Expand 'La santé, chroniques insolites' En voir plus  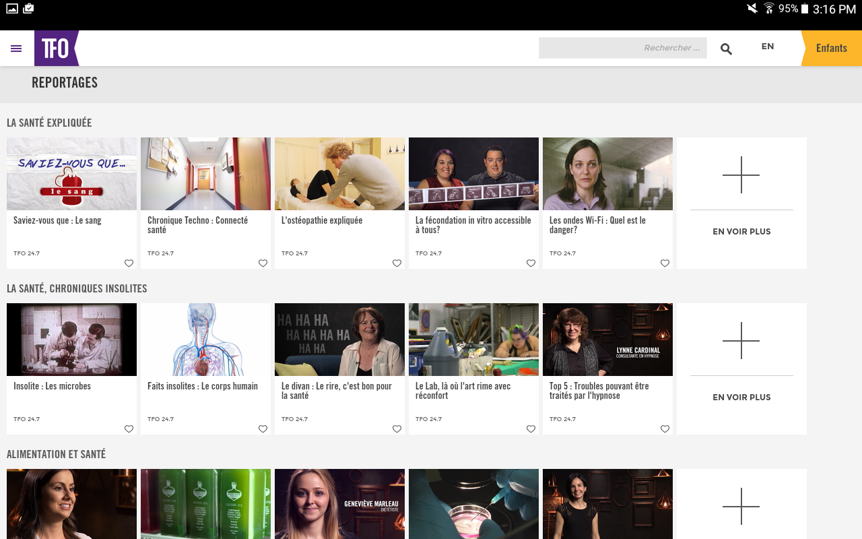click(x=741, y=369)
